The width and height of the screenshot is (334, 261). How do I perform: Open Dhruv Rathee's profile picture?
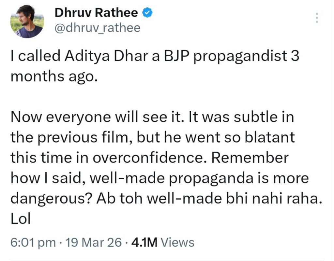tap(27, 21)
